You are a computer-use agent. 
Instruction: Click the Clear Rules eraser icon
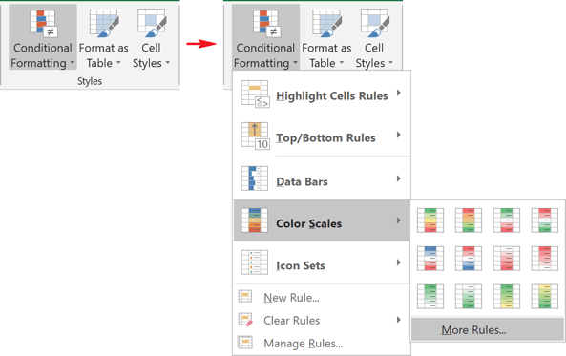pos(245,320)
